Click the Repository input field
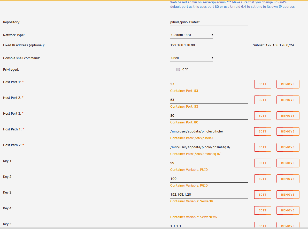 click(209, 22)
